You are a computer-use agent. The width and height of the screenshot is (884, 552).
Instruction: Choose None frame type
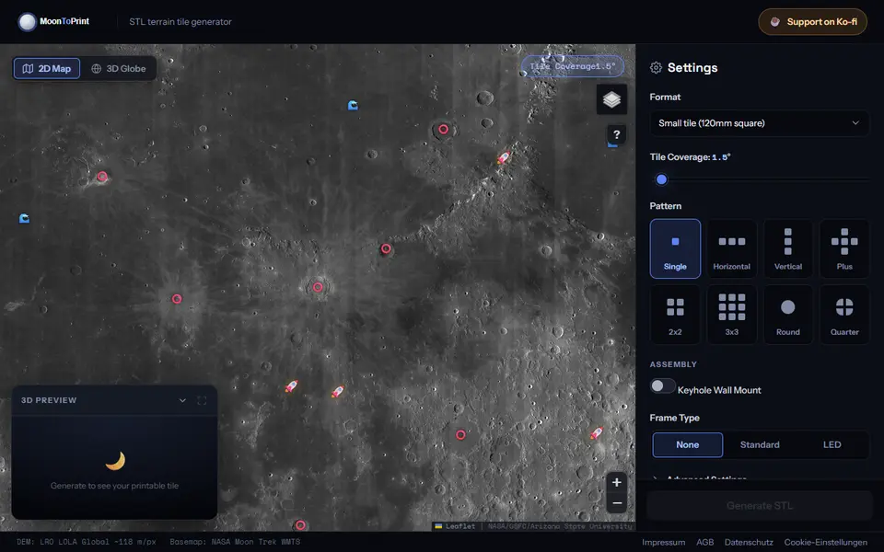687,445
